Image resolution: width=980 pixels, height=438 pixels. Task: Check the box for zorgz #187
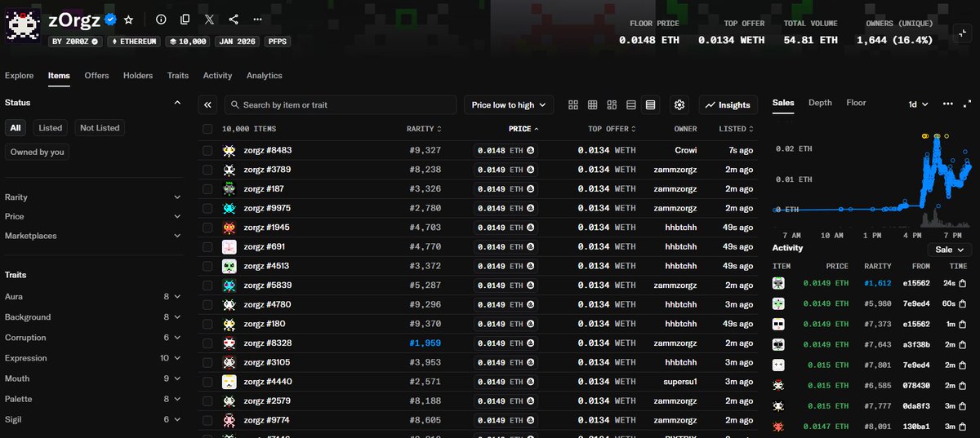coord(207,189)
